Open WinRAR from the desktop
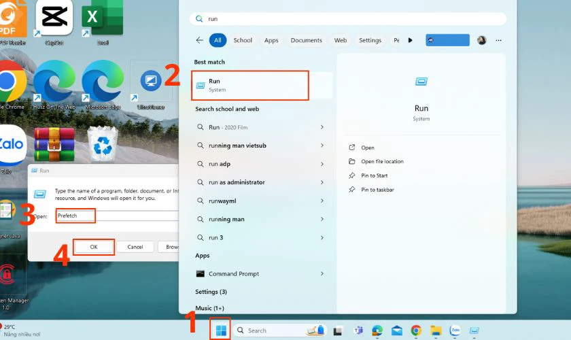Screen dimensions: 571x340 pos(54,144)
